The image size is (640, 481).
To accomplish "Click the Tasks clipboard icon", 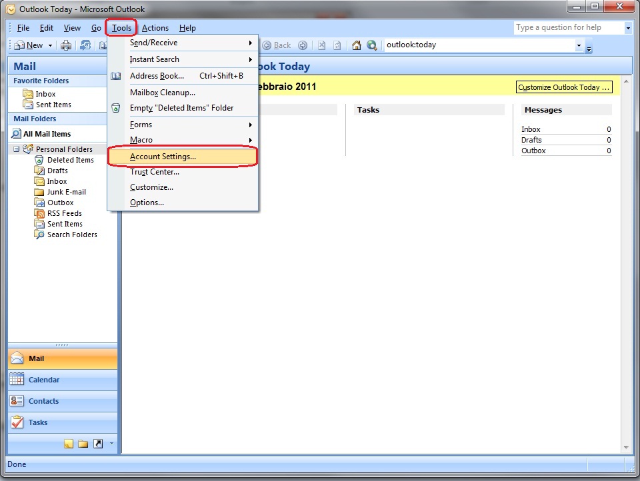I will [x=17, y=422].
